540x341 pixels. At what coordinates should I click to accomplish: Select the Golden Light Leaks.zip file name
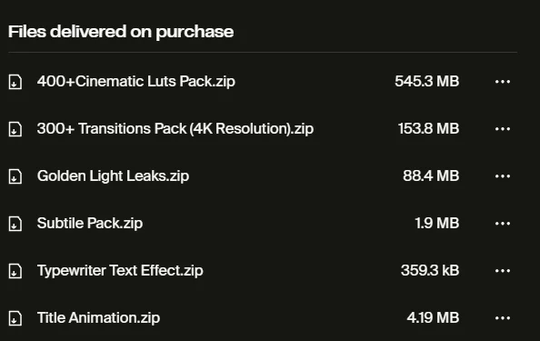[113, 176]
